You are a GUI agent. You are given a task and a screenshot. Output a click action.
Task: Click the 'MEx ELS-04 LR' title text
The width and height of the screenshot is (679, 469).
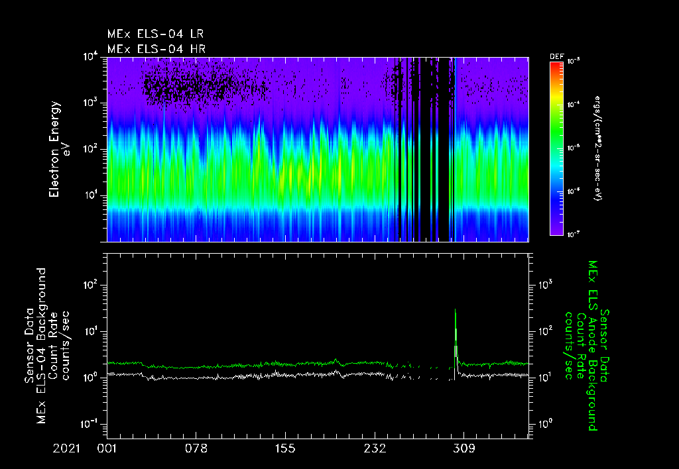155,34
